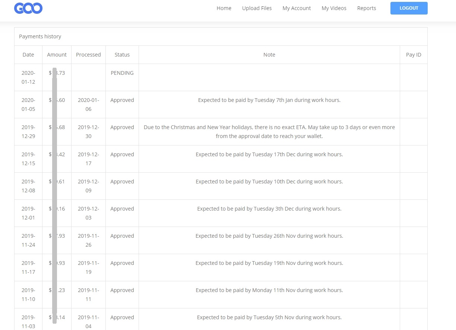Open My Account page
Screen dimensions: 456x330
(297, 8)
